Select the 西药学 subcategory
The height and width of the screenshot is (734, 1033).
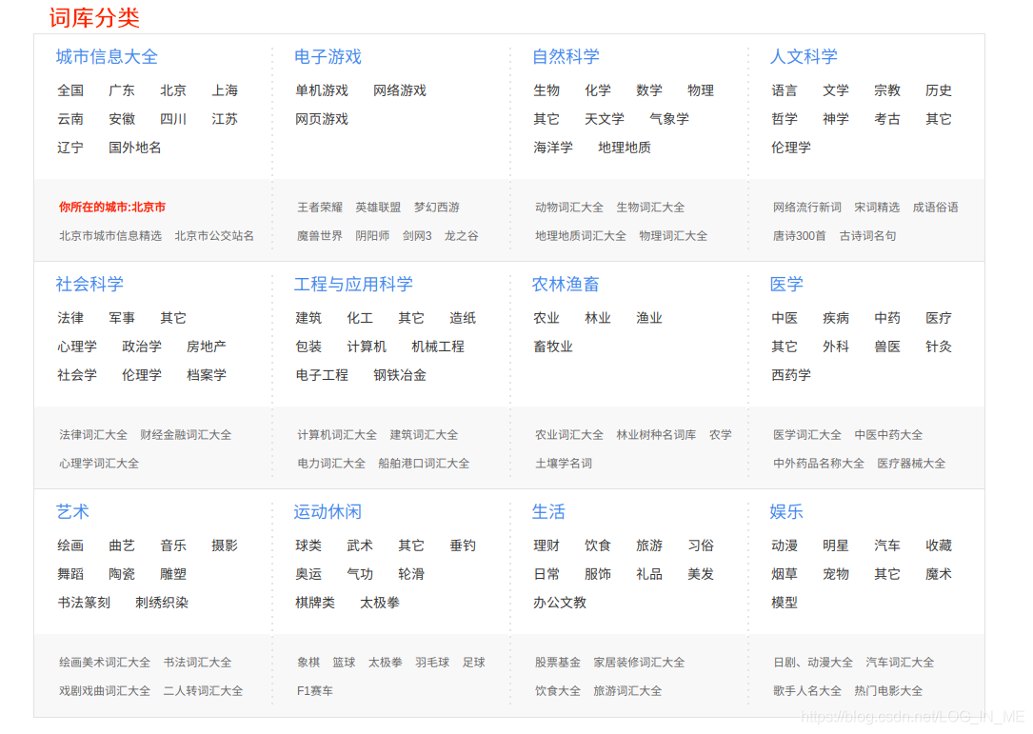[790, 375]
